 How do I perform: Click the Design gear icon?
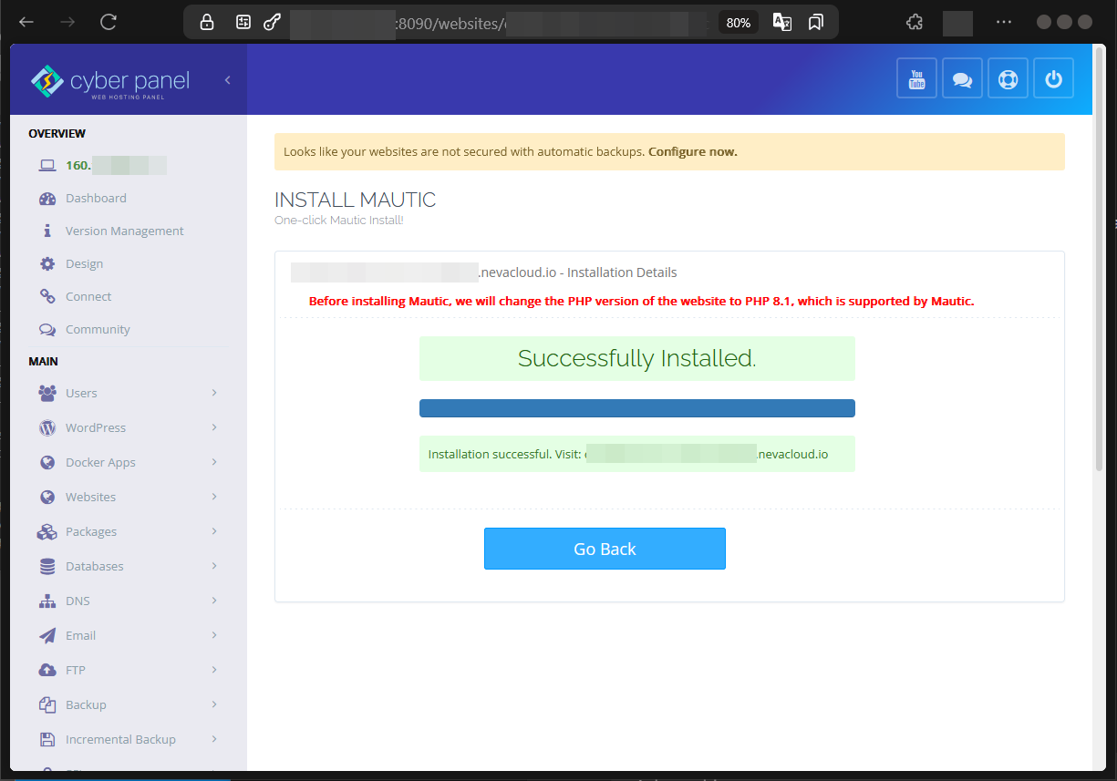point(47,264)
